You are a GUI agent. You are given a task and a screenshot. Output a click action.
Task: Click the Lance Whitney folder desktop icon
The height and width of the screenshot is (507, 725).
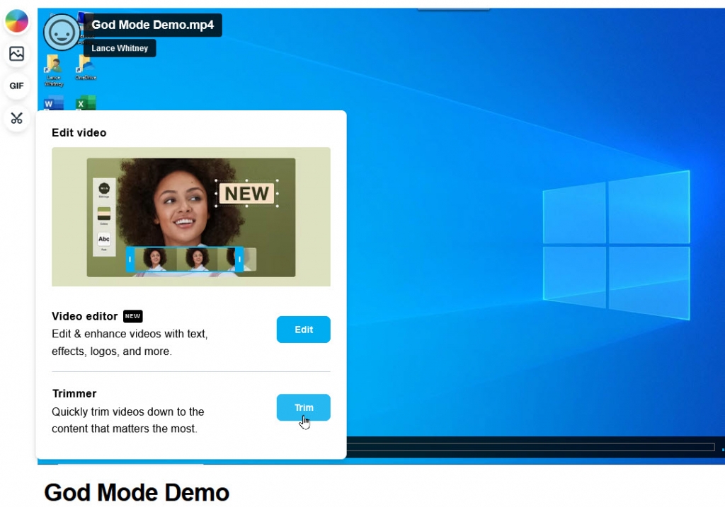pyautogui.click(x=54, y=68)
